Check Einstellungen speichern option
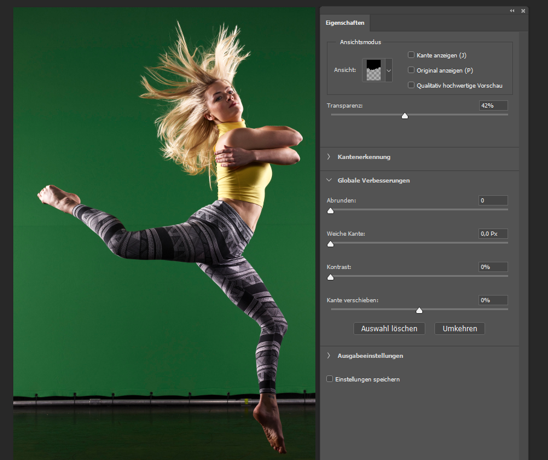Screen dimensions: 548x460 coord(330,379)
